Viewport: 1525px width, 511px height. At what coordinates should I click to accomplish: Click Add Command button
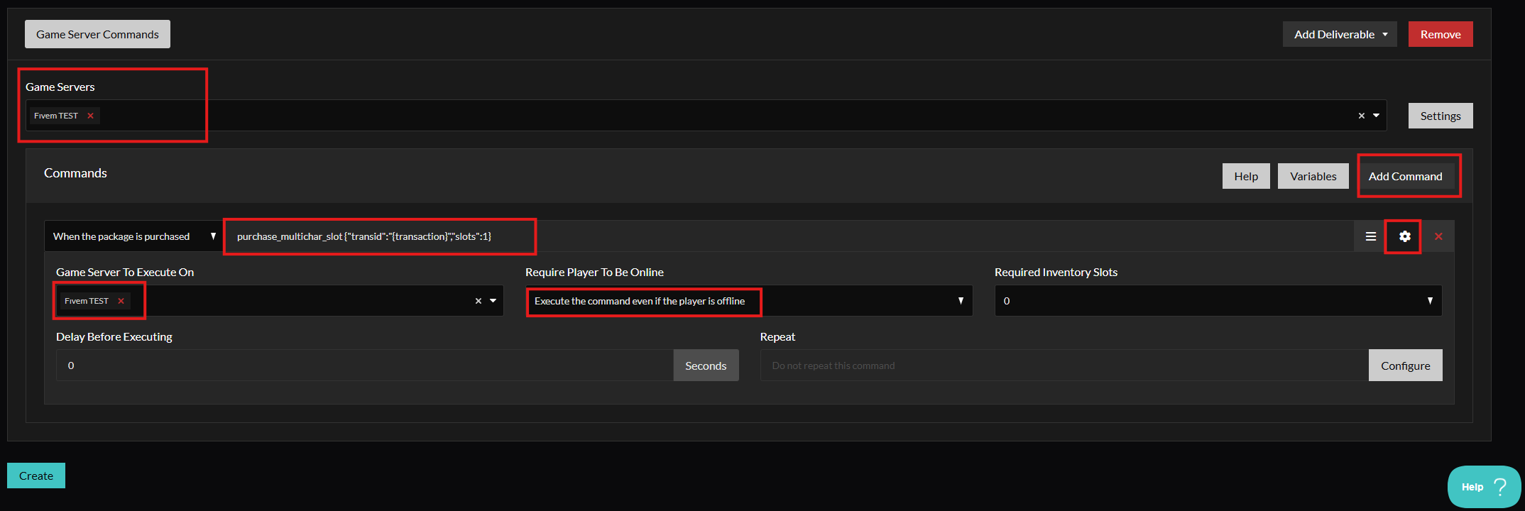(1406, 176)
